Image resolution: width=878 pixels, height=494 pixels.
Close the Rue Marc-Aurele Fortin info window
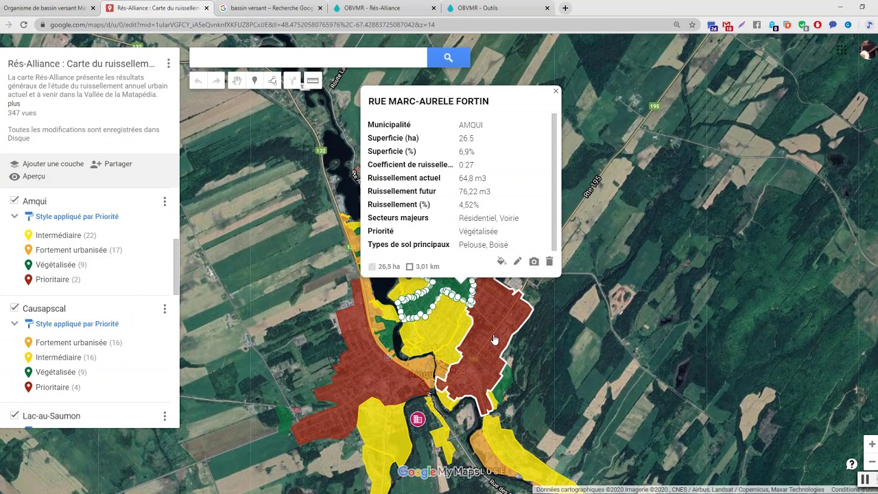pos(556,91)
